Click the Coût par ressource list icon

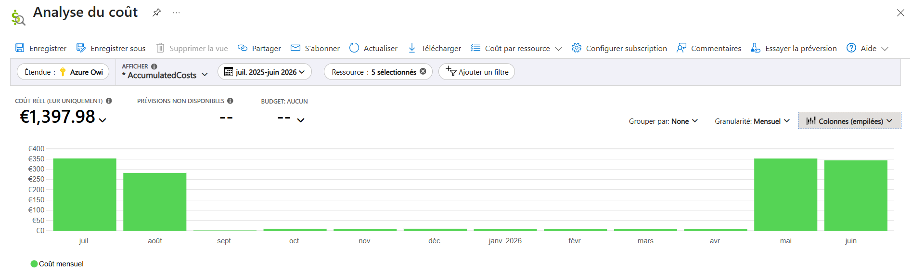click(x=475, y=48)
